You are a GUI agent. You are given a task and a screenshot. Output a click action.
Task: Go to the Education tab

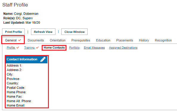(x=103, y=40)
